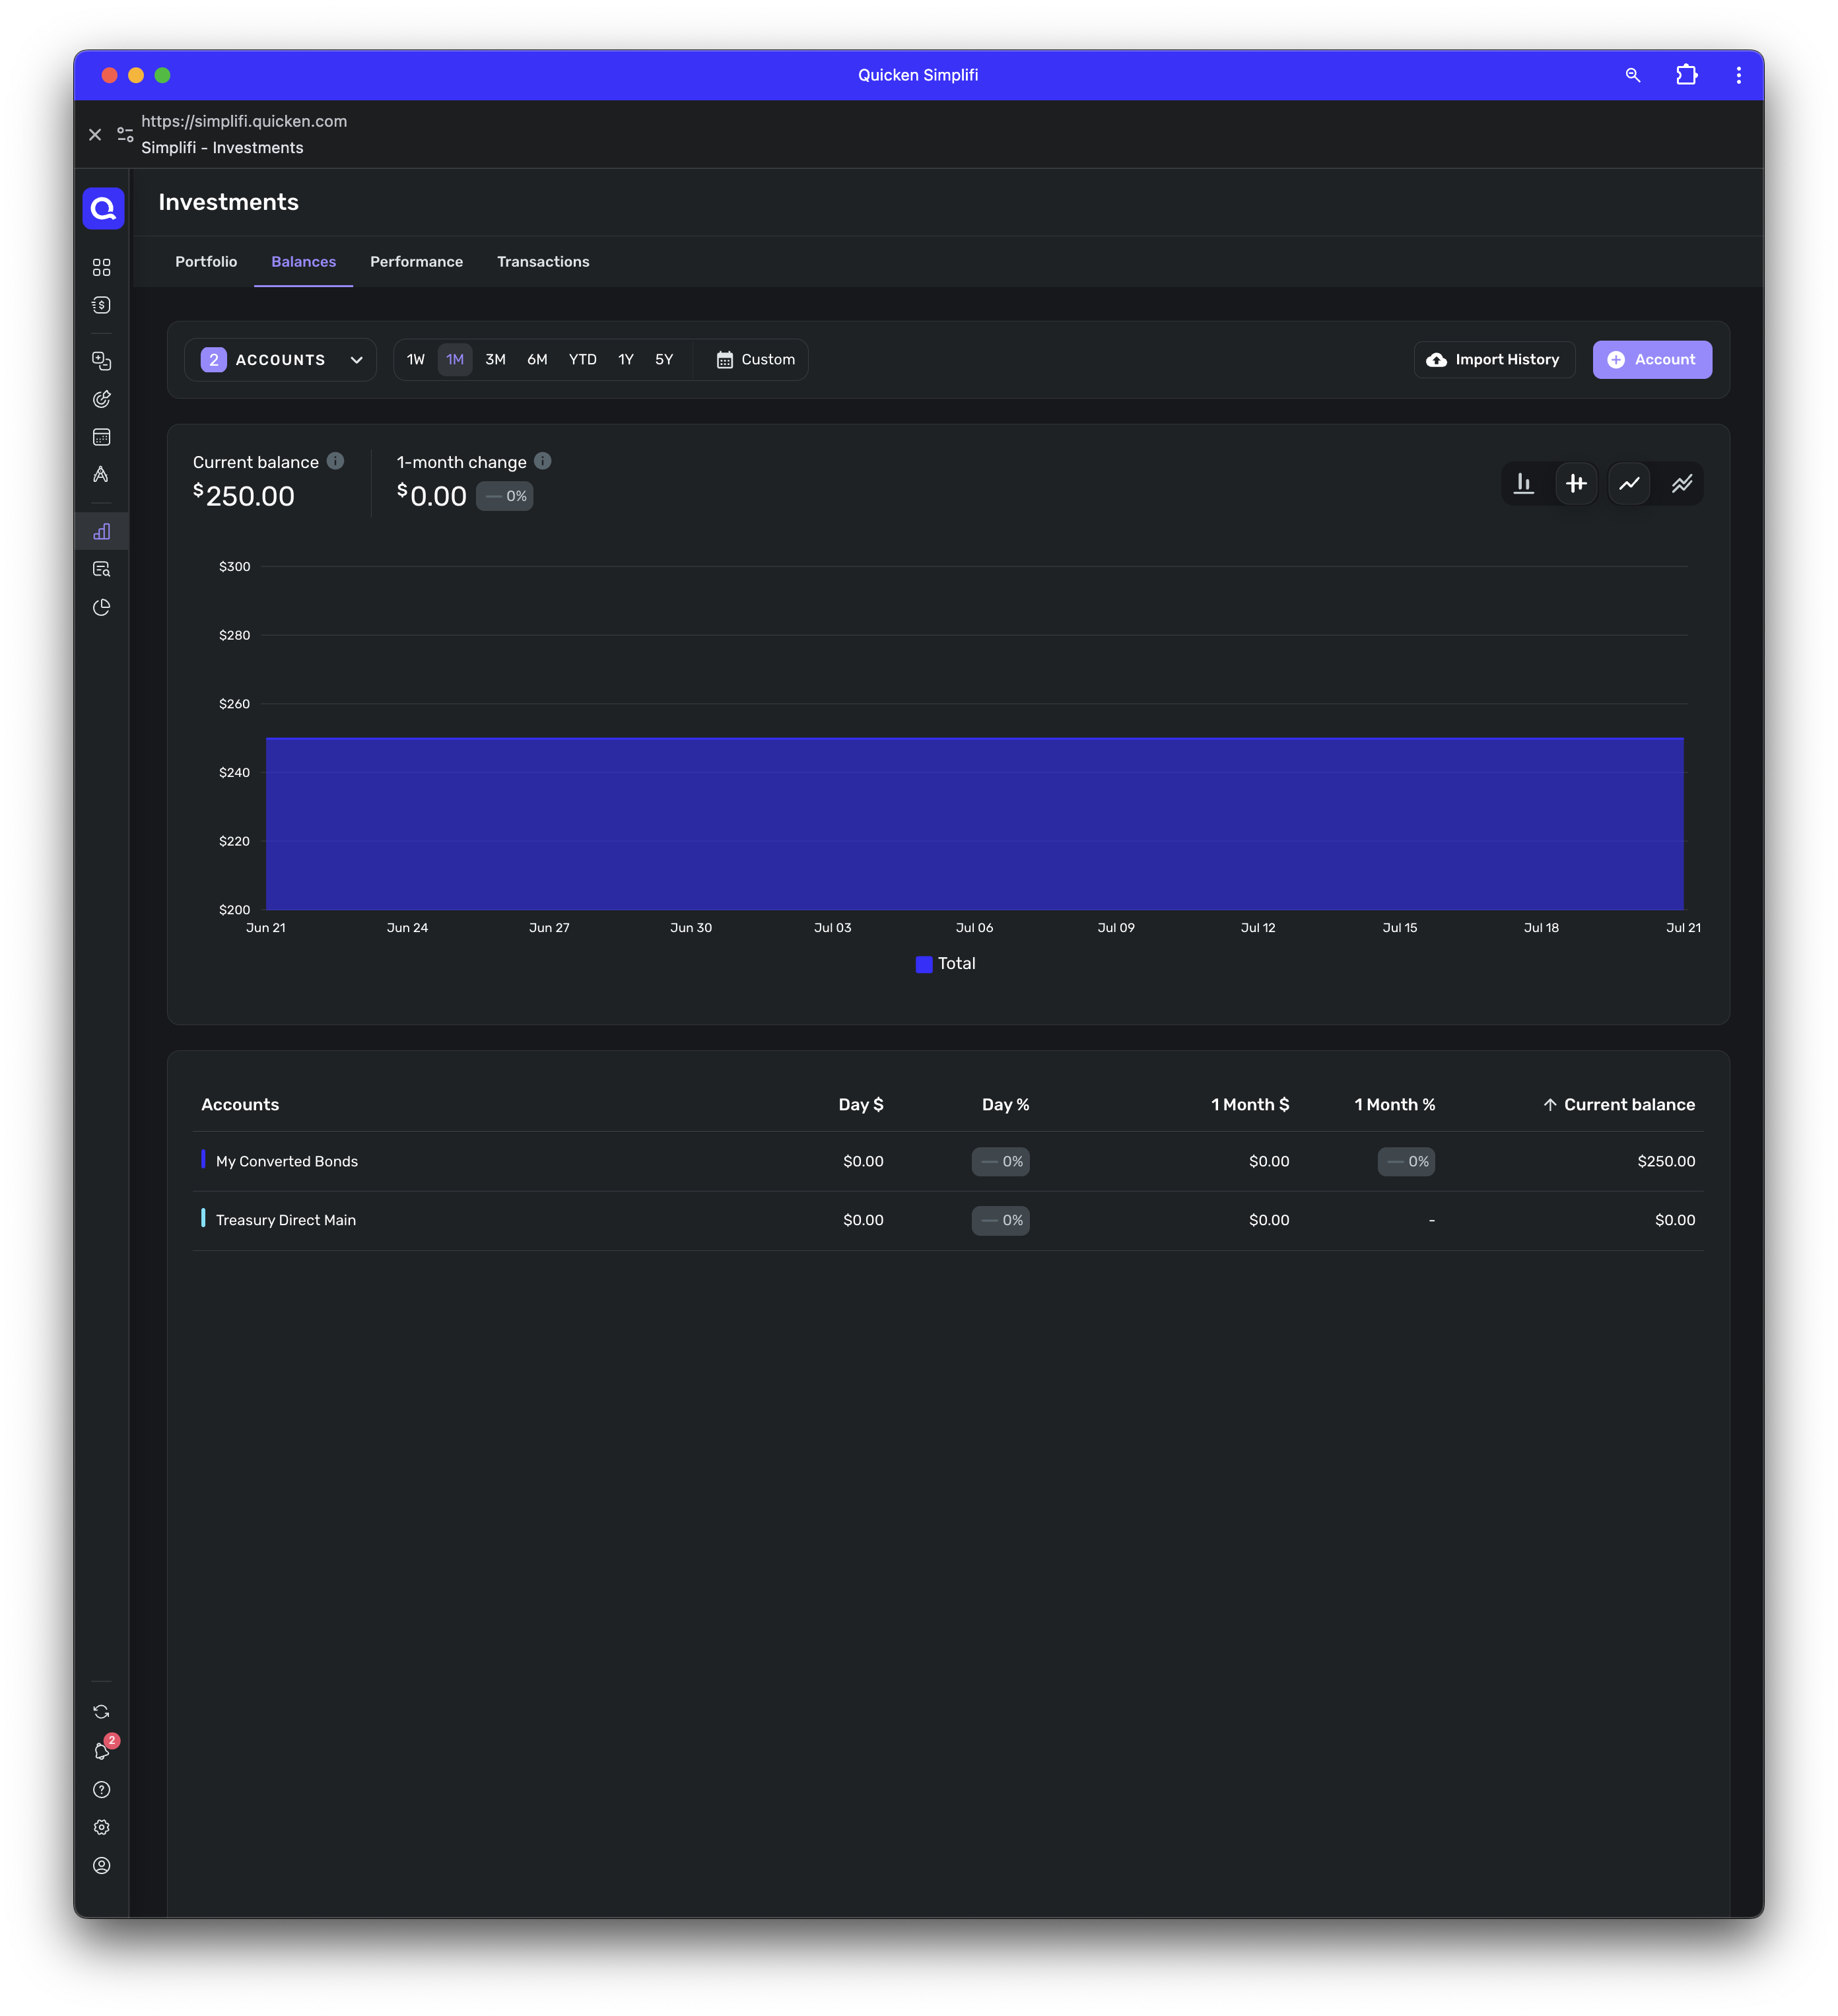Switch chart to bar chart view
Image resolution: width=1838 pixels, height=2016 pixels.
1523,484
